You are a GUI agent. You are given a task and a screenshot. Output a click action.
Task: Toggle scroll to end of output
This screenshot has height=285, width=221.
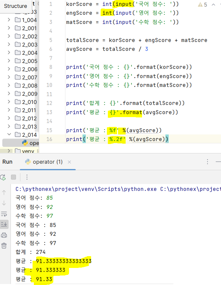click(x=4, y=224)
